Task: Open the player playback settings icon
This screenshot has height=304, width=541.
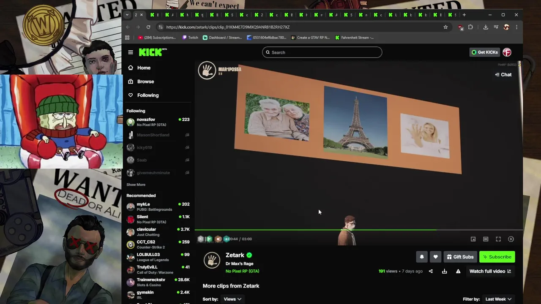Action: click(x=511, y=239)
